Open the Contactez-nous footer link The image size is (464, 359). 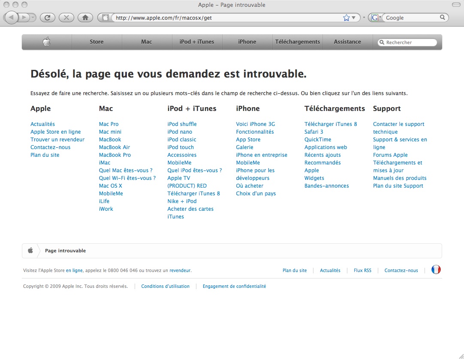click(401, 270)
